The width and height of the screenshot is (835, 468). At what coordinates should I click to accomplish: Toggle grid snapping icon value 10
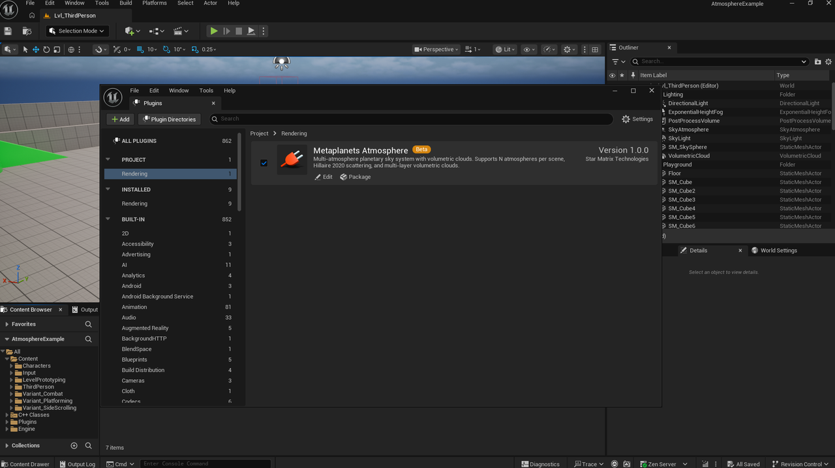click(141, 49)
